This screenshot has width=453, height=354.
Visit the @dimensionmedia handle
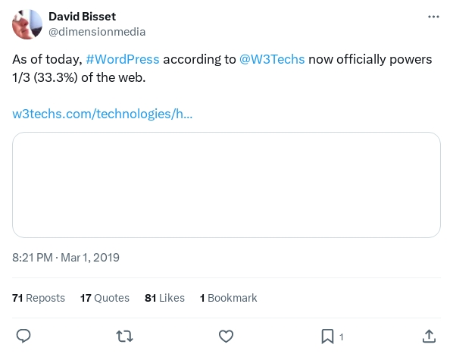(97, 32)
